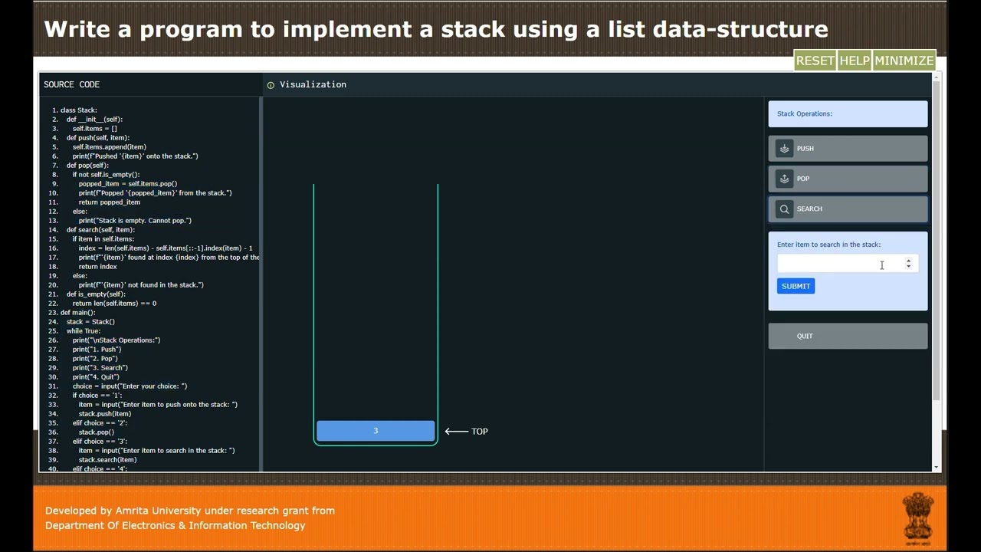The height and width of the screenshot is (552, 981).
Task: Click code line 1 'class Stack:'
Action: coord(78,110)
